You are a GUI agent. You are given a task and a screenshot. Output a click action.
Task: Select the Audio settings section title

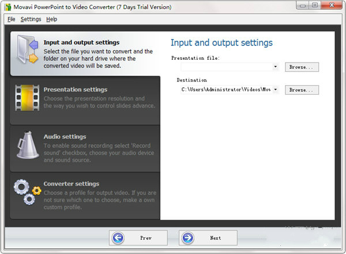pos(65,137)
